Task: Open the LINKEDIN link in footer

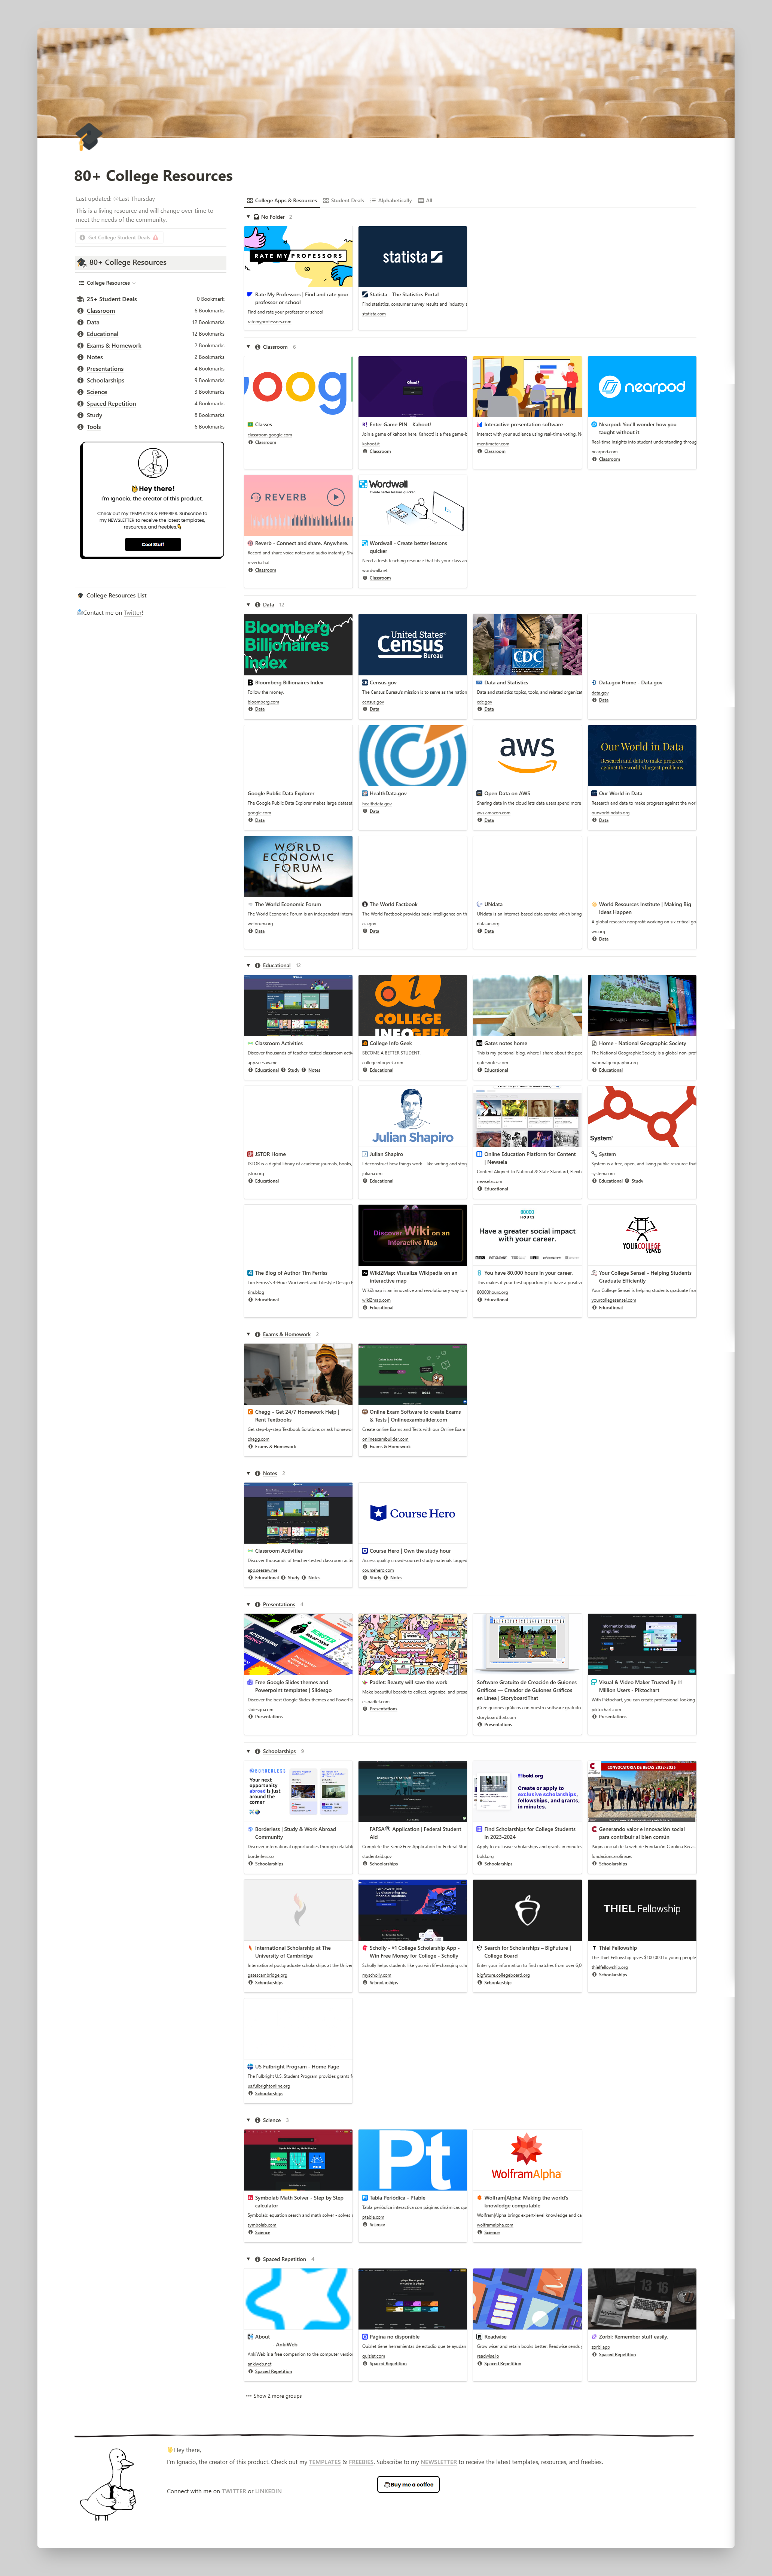Action: pos(269,2491)
